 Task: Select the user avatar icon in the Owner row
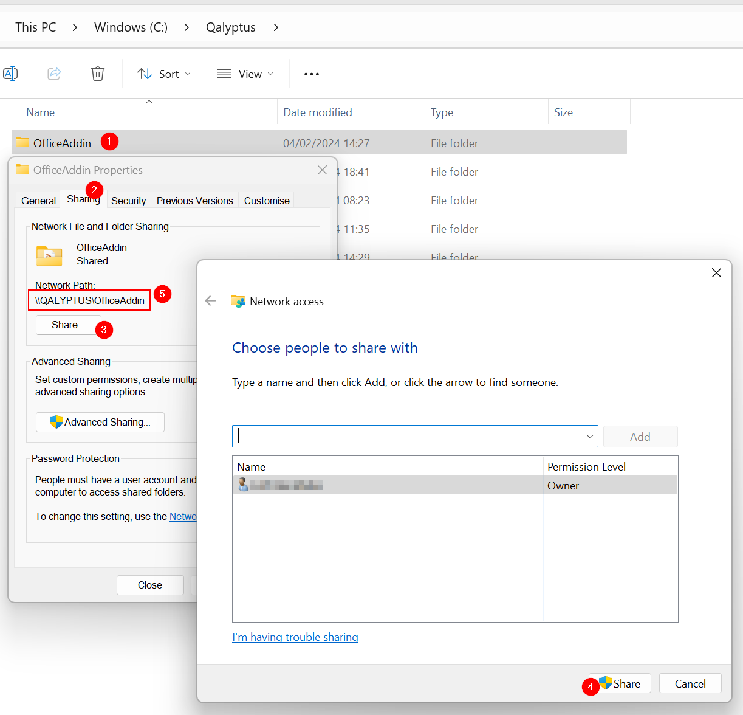[x=242, y=485]
